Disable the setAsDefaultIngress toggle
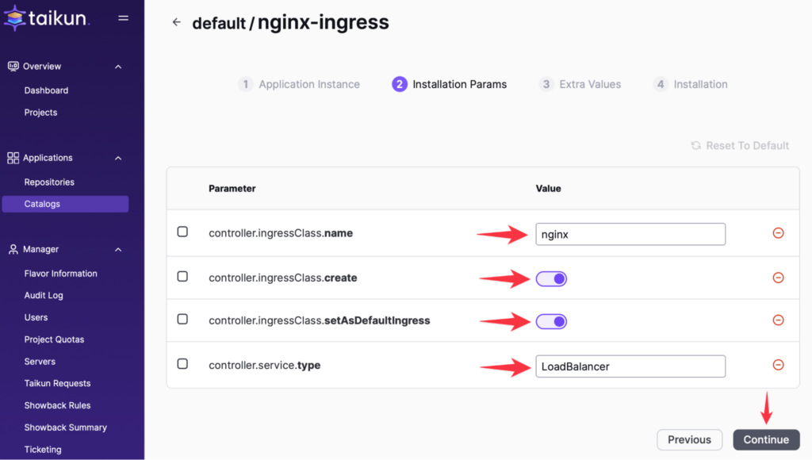The height and width of the screenshot is (460, 812). pyautogui.click(x=551, y=320)
